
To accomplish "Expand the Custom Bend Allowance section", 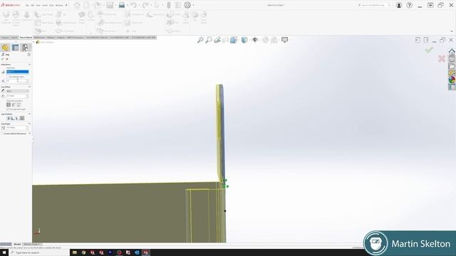I will tap(29, 134).
